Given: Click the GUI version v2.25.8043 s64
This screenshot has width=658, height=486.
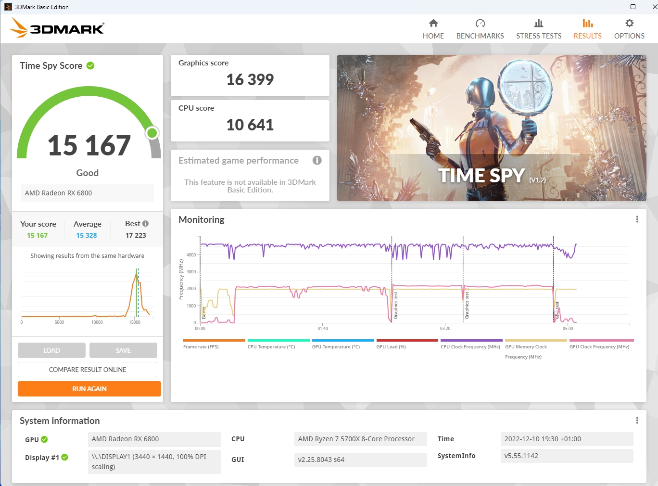Looking at the screenshot, I should click(x=360, y=460).
